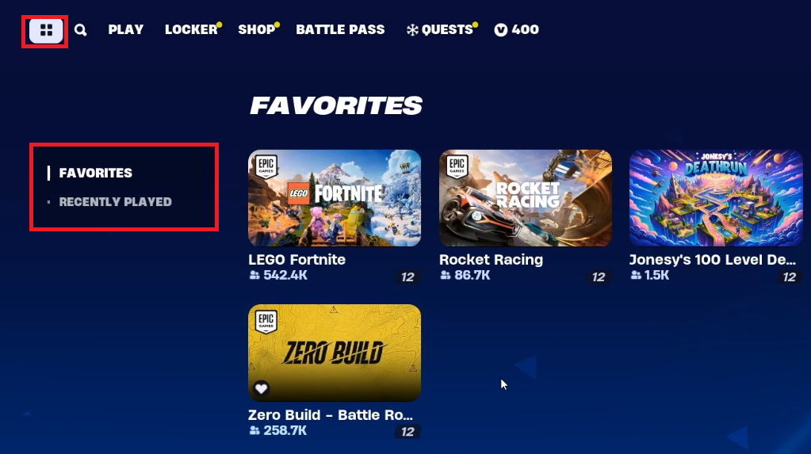Screen dimensions: 811x454
Task: Open the Battle Pass tab
Action: 340,29
